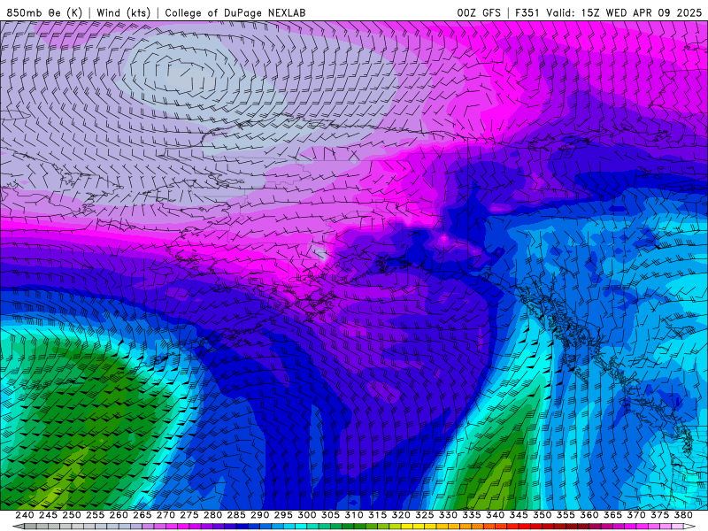The image size is (708, 531).
Task: Pick the 345 scale number
Action: [x=519, y=515]
